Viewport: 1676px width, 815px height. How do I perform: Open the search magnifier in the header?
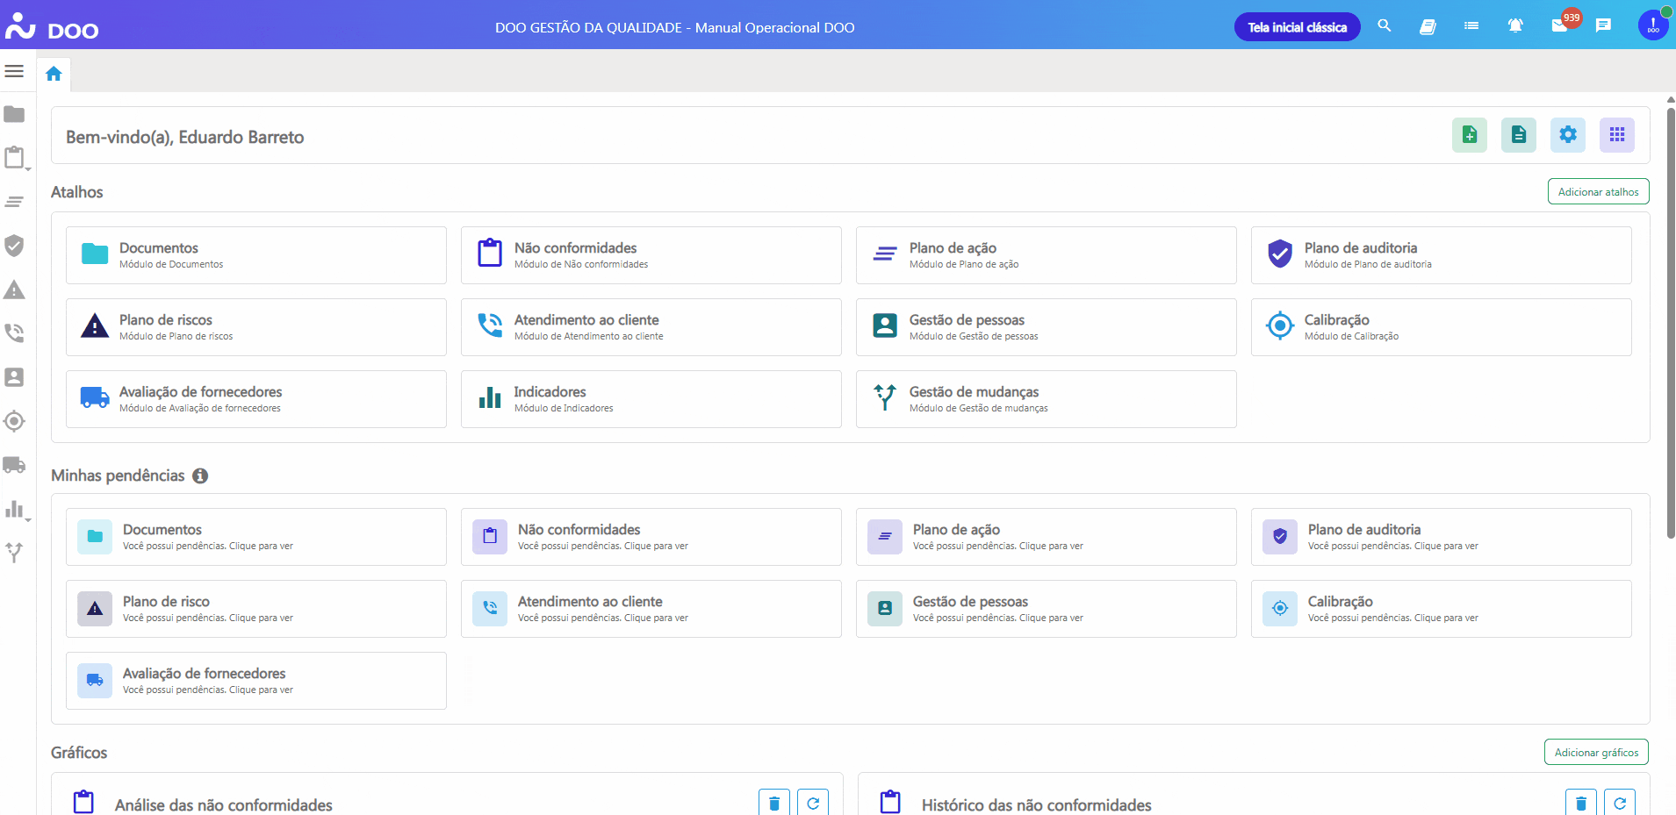(x=1384, y=26)
